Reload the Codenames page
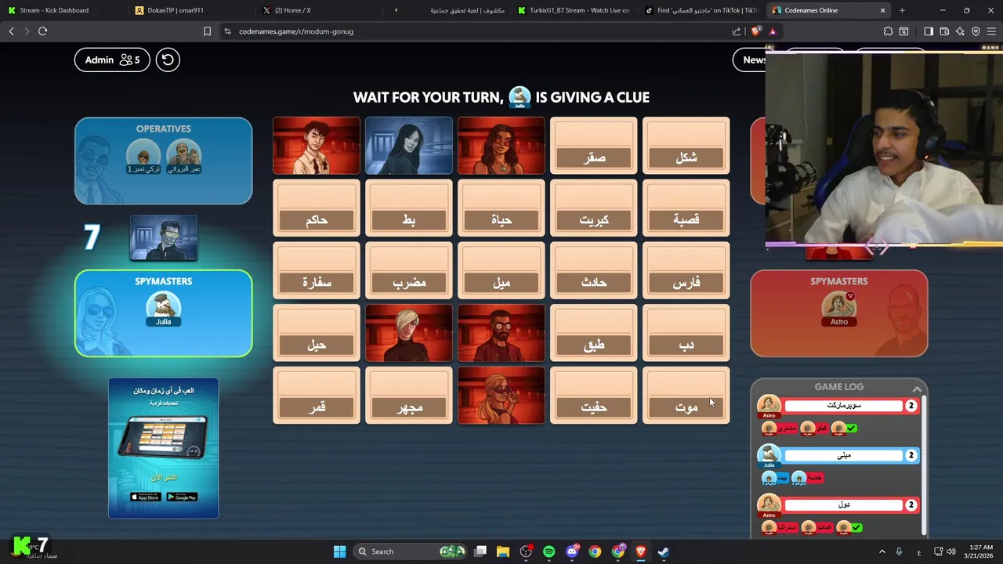Image resolution: width=1003 pixels, height=564 pixels. tap(43, 31)
